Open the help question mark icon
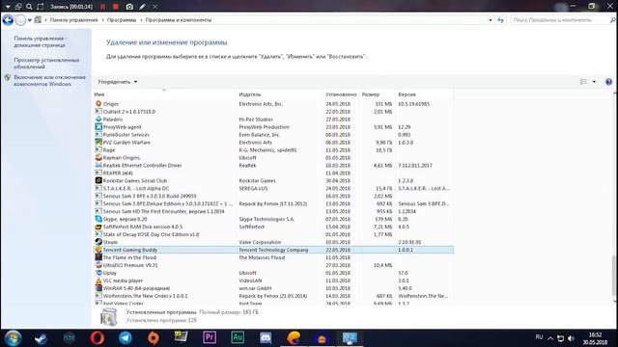This screenshot has height=347, width=618. tap(608, 82)
